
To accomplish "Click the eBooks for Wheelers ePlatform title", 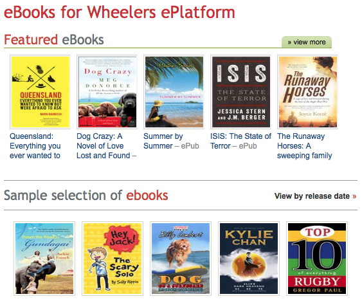I will [x=120, y=12].
